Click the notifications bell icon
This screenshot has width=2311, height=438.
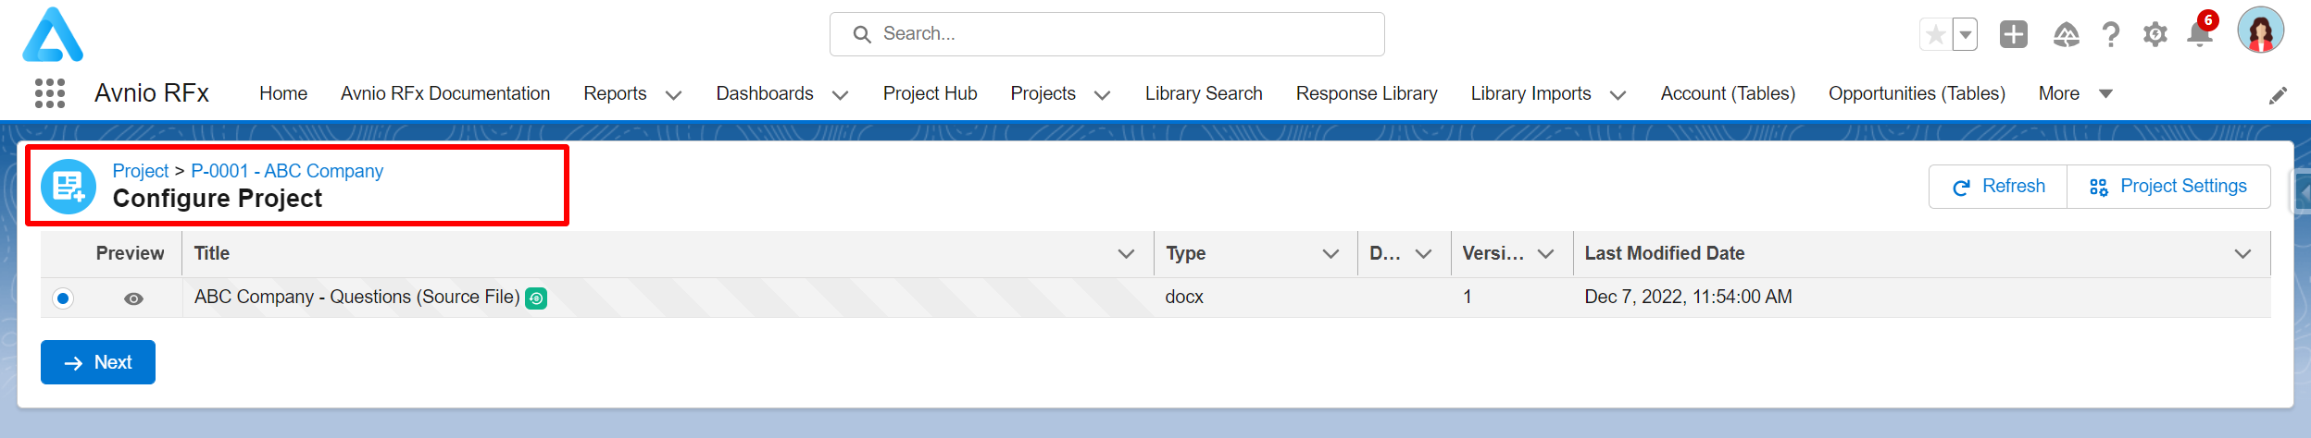click(x=2200, y=34)
